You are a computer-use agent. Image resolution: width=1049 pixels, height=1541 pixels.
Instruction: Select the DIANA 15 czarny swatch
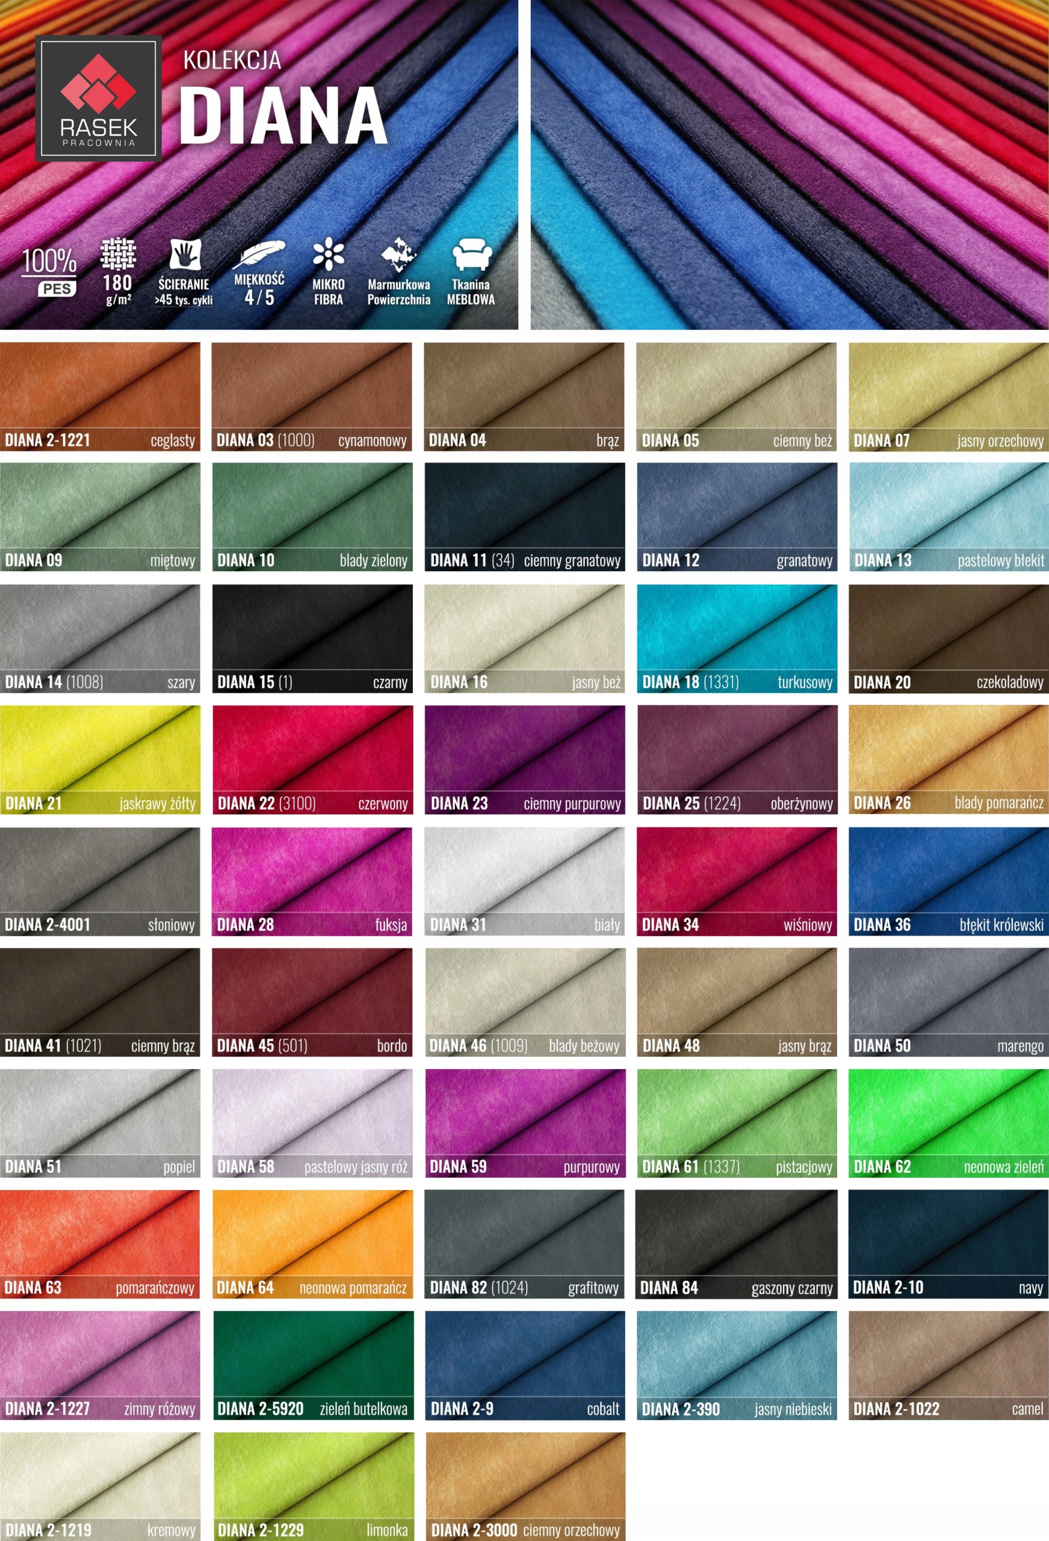click(312, 639)
